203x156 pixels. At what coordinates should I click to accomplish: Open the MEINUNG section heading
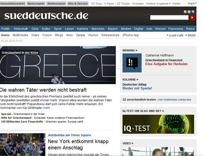(x=130, y=50)
